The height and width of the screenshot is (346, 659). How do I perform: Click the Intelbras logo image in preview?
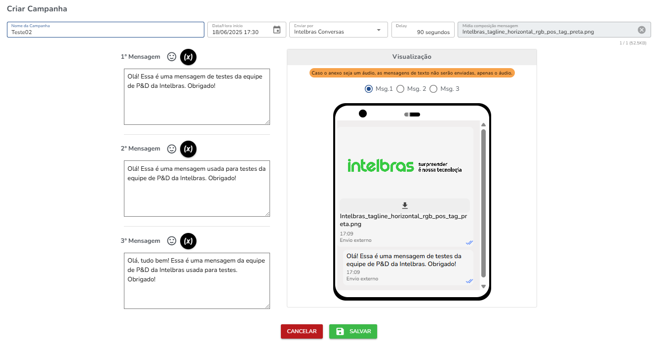click(x=405, y=165)
